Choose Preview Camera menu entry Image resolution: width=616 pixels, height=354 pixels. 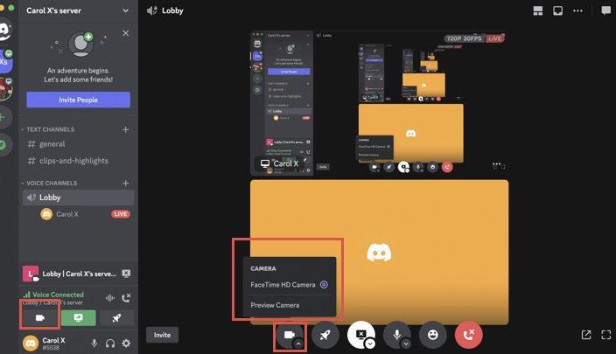(289, 305)
